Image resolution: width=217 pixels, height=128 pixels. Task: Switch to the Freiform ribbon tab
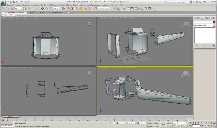(32, 12)
